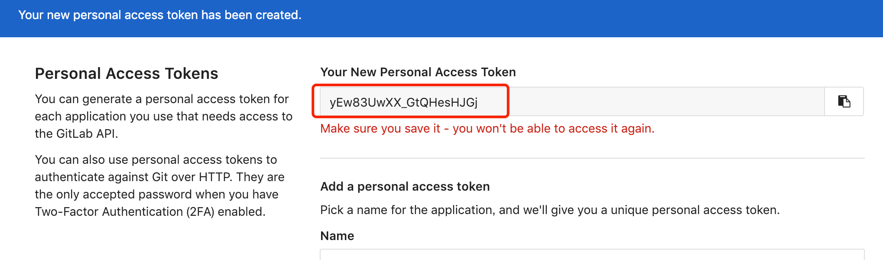The height and width of the screenshot is (260, 883).
Task: Click the 'Add a personal access token' heading
Action: (x=405, y=186)
